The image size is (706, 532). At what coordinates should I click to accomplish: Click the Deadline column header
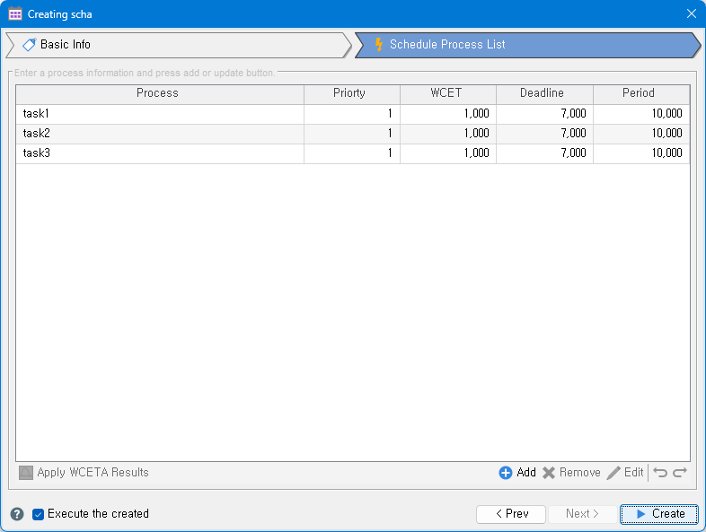pos(542,93)
